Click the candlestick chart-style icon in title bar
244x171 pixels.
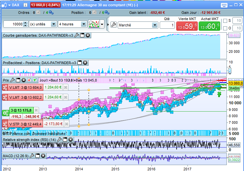tap(4, 5)
